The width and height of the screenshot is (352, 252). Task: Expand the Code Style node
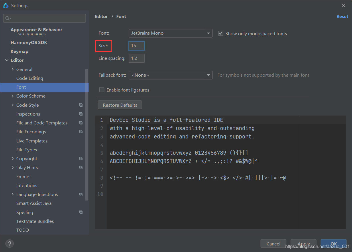(x=13, y=105)
